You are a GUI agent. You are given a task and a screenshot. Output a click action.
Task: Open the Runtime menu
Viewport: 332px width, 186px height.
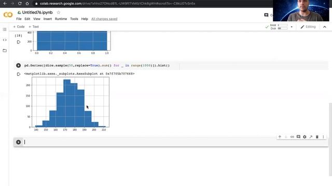[61, 19]
